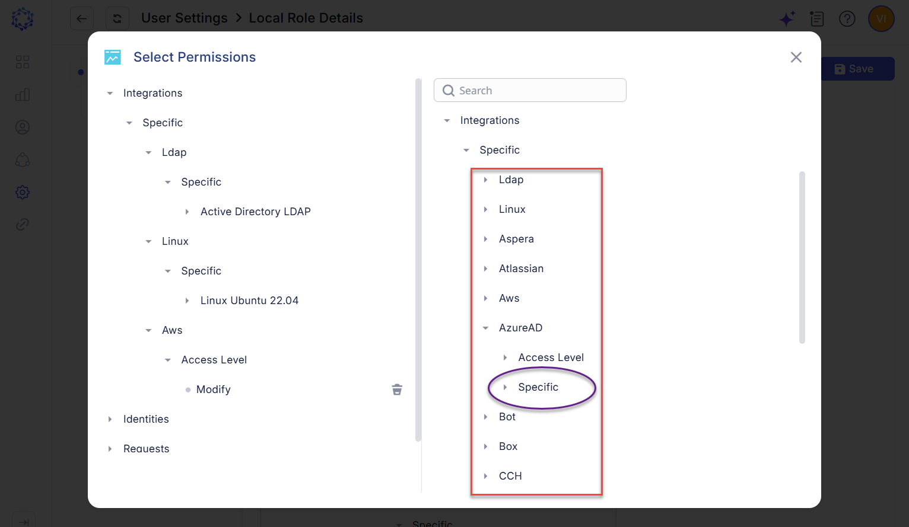Click the right tree vertical scrollbar
Viewport: 909px width, 527px height.
[x=802, y=257]
